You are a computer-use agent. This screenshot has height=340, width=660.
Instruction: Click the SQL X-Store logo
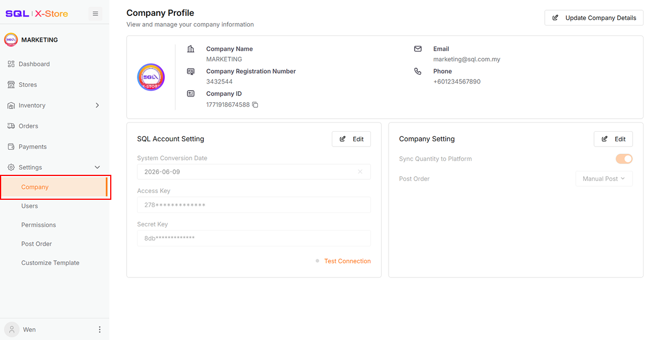(36, 14)
